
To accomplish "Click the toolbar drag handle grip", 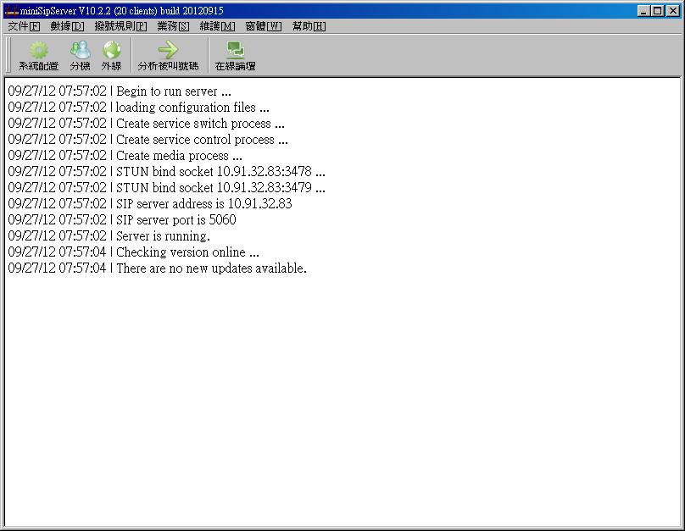I will [8, 55].
